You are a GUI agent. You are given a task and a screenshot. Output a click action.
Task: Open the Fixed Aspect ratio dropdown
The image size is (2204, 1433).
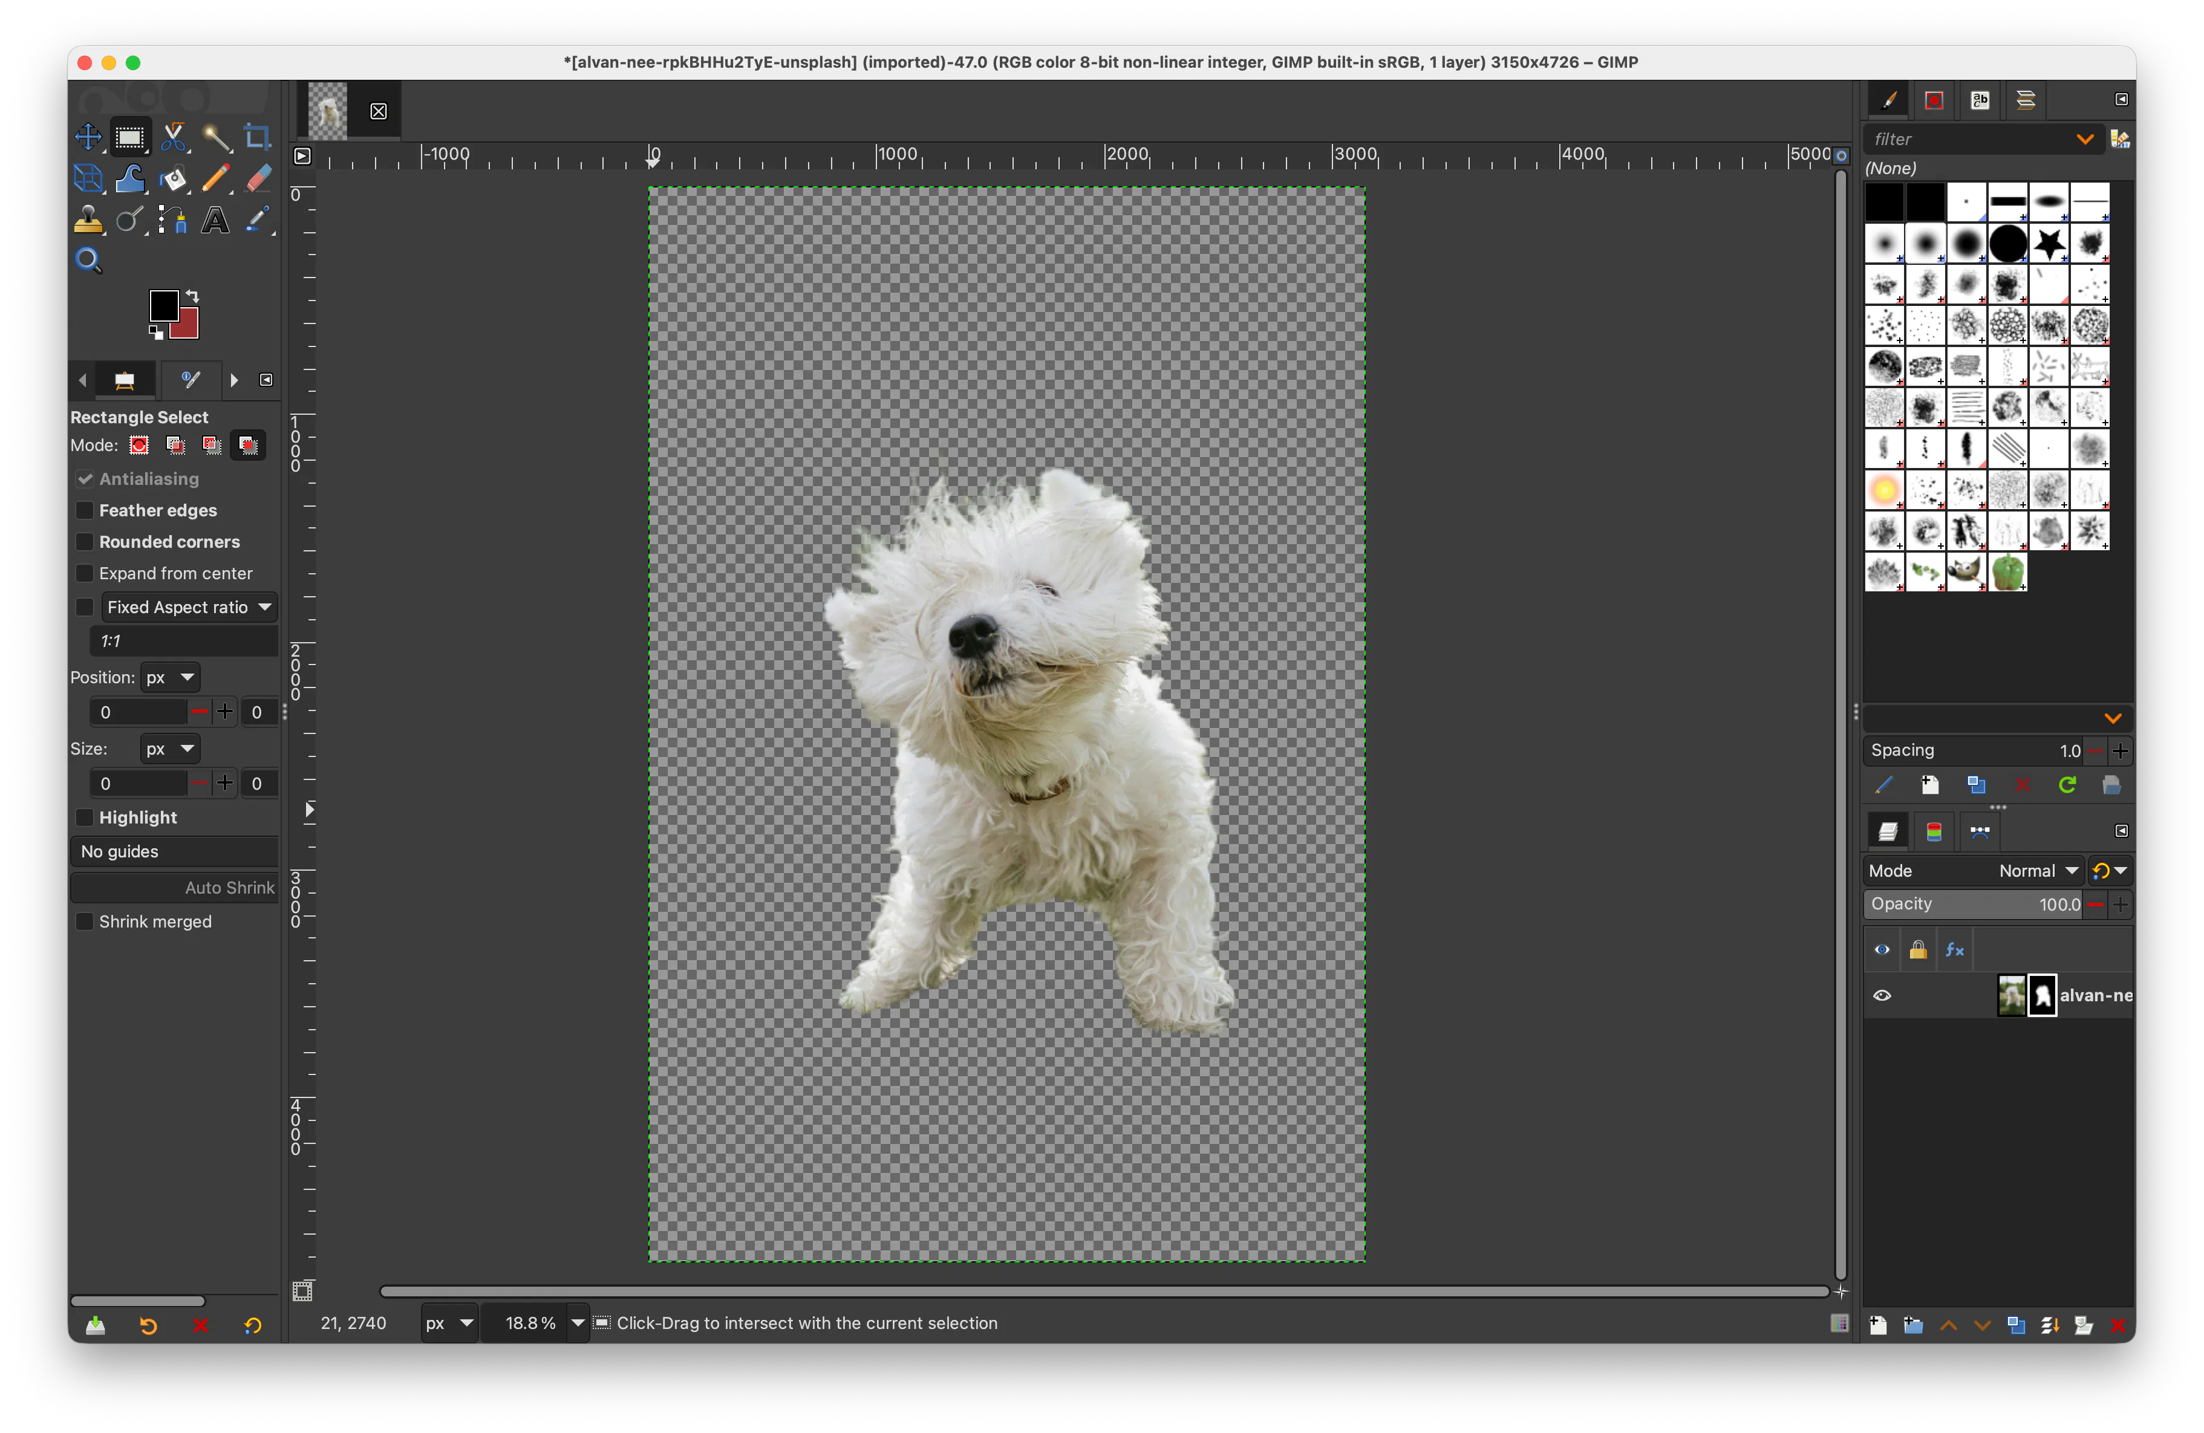pyautogui.click(x=189, y=607)
